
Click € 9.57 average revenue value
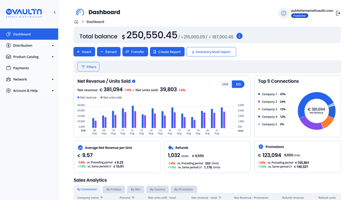pyautogui.click(x=85, y=155)
